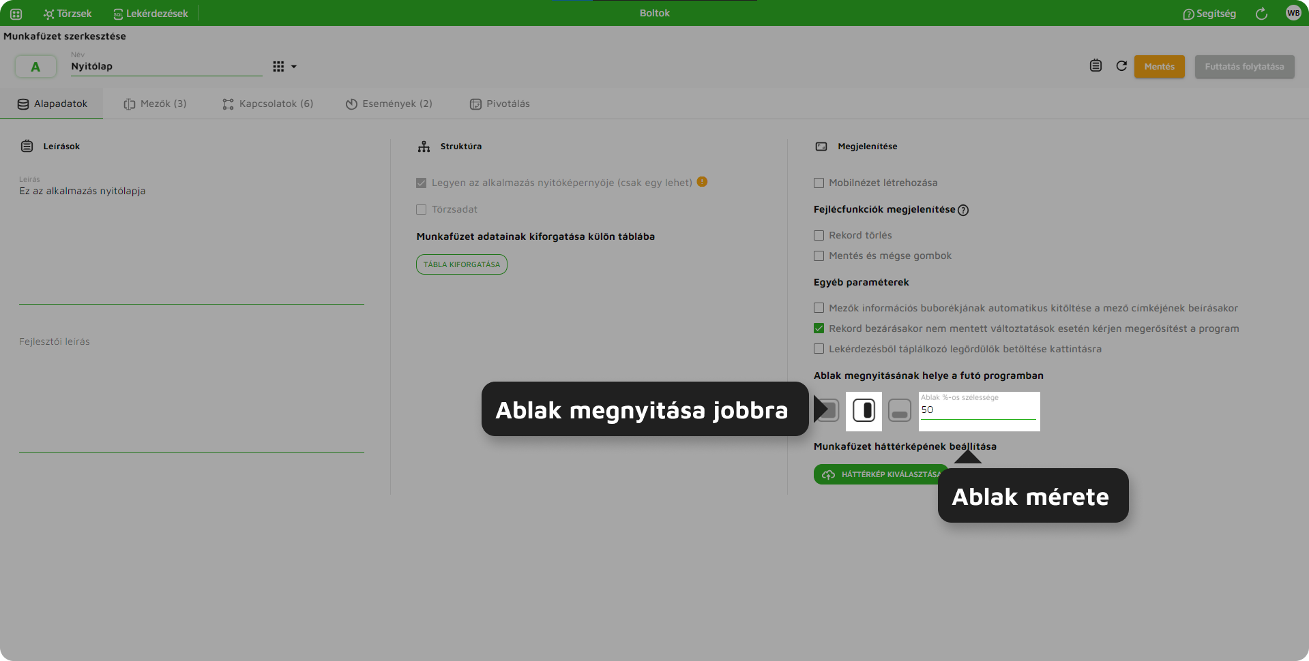
Task: Click the Leírások section icon
Action: tap(27, 146)
